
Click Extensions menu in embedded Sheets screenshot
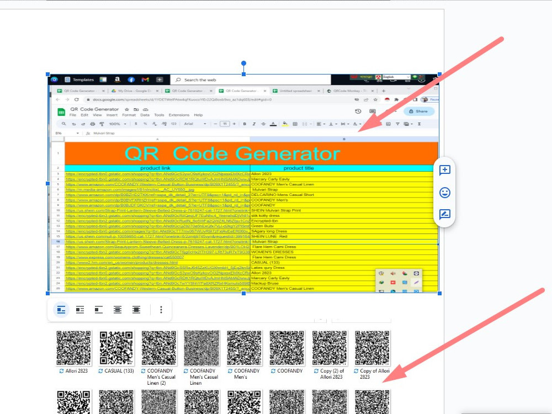click(179, 115)
